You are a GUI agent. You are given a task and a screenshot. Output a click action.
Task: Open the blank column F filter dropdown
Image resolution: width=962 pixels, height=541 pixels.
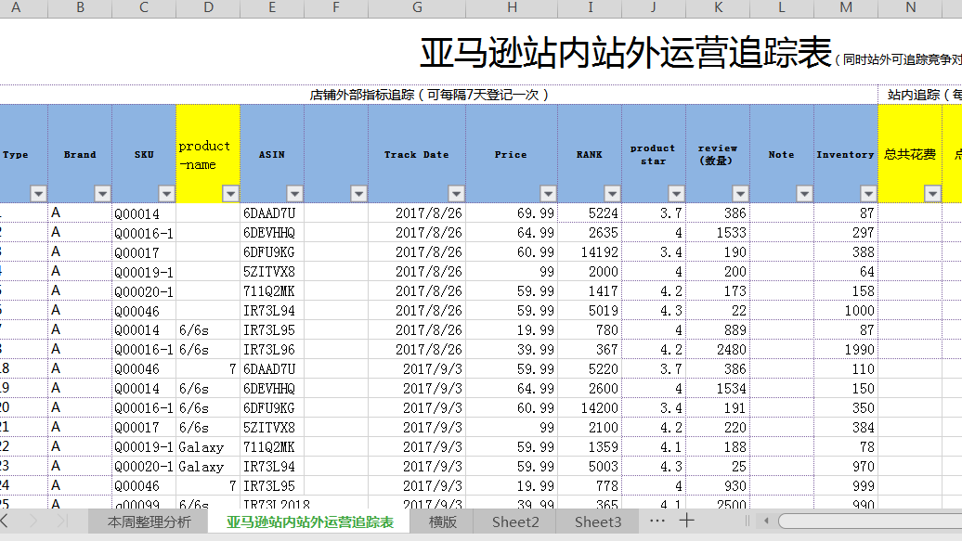tap(358, 194)
